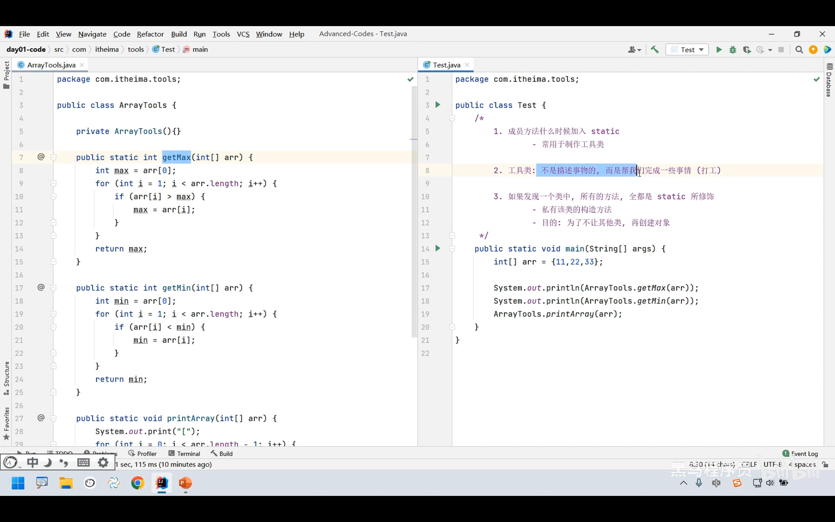Toggle the Project tool window panel
Viewport: 835px width, 522px height.
pos(6,74)
